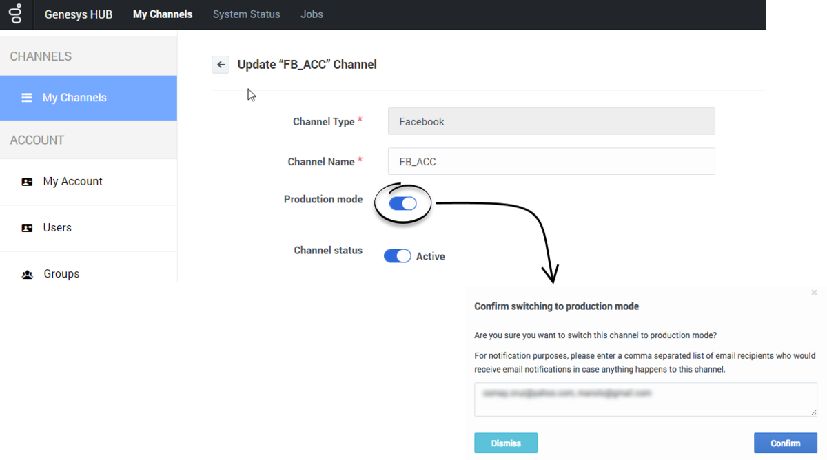Go back using the arrow button

221,65
